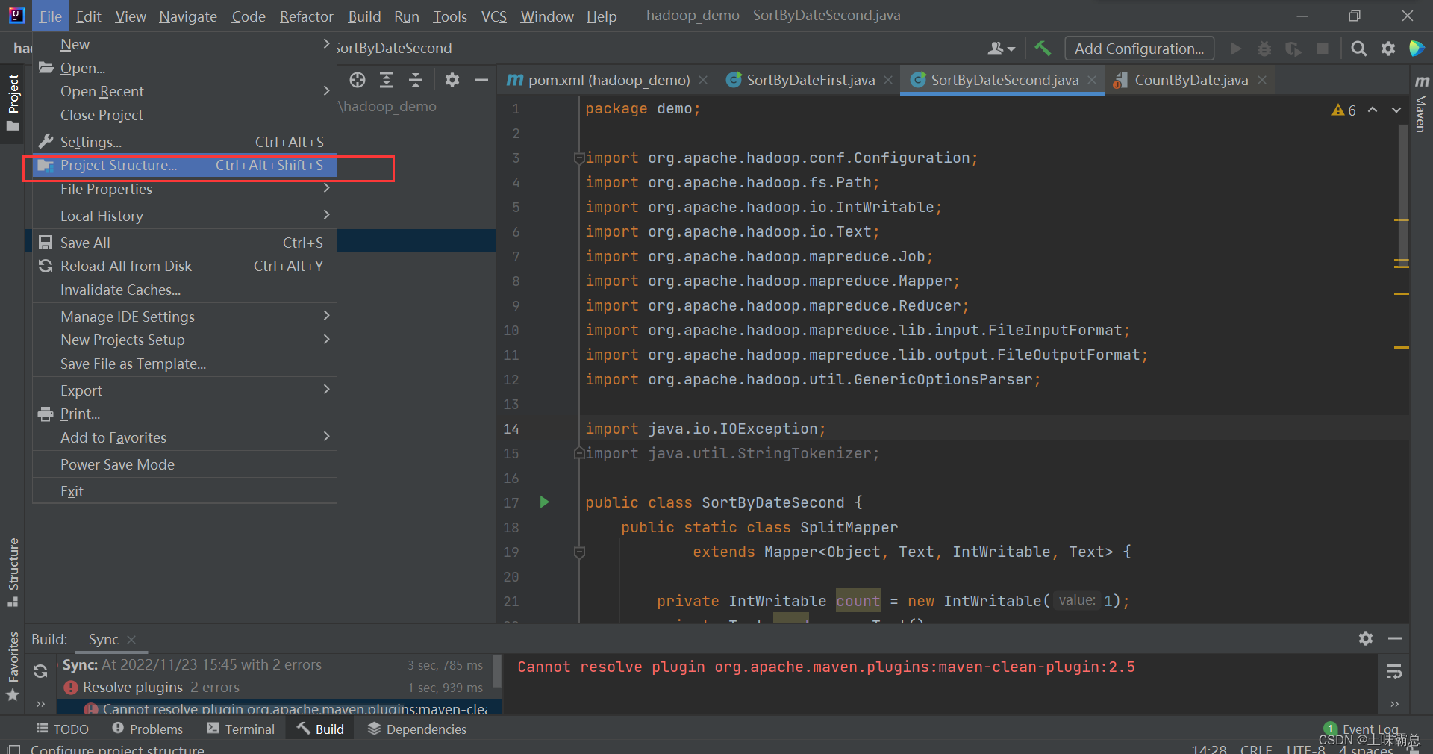Open the Structure tool window sidebar tab
The width and height of the screenshot is (1433, 754).
click(x=13, y=573)
